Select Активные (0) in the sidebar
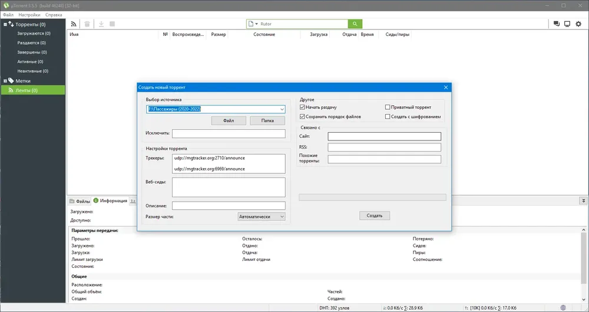This screenshot has height=312, width=589. point(30,62)
